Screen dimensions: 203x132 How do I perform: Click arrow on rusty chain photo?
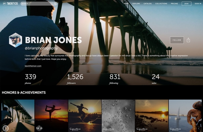pyautogui.click(x=199, y=128)
